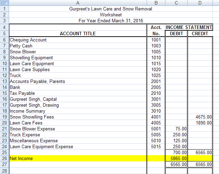Select column D header
The width and height of the screenshot is (219, 174).
[200, 3]
